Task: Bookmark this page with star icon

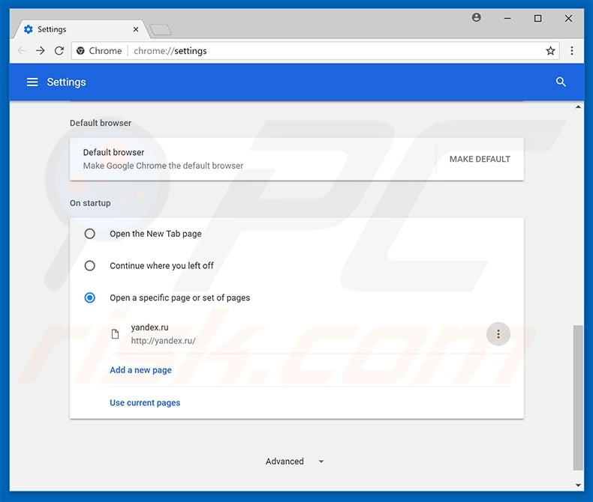Action: pyautogui.click(x=550, y=51)
